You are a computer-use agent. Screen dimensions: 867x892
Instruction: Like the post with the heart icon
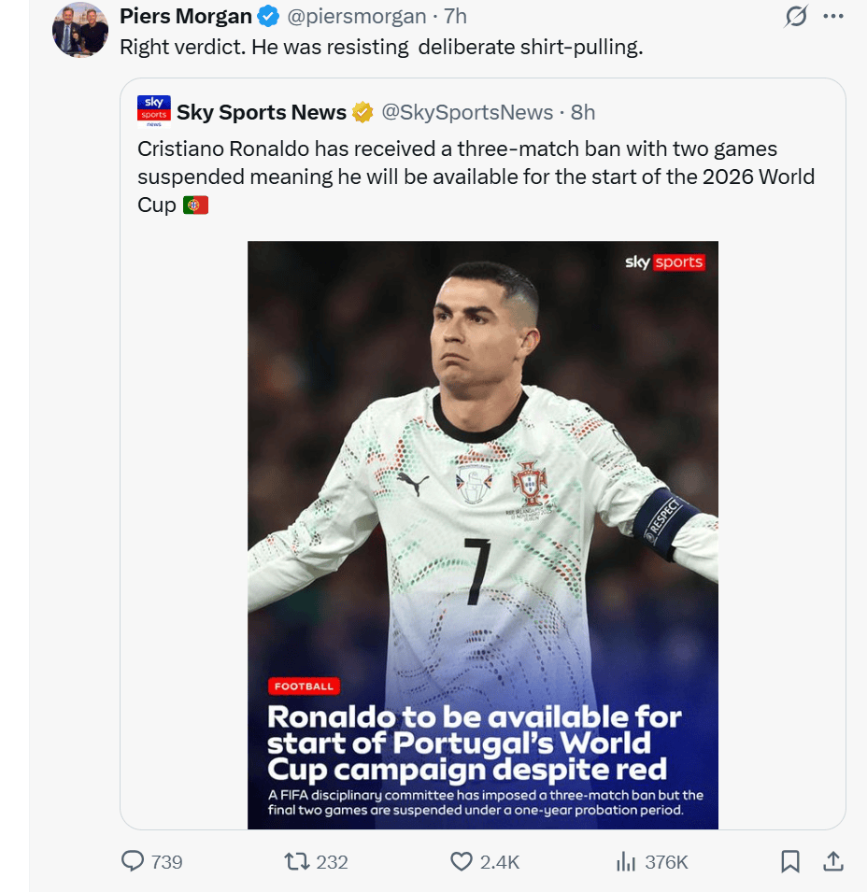tap(462, 861)
